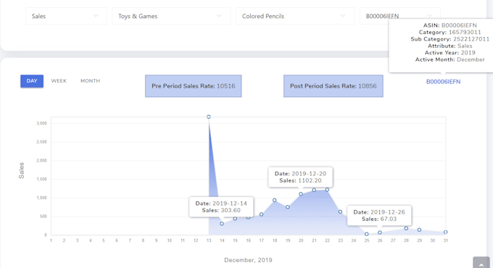
Task: Open the B00006IEFN product link
Action: pos(443,82)
